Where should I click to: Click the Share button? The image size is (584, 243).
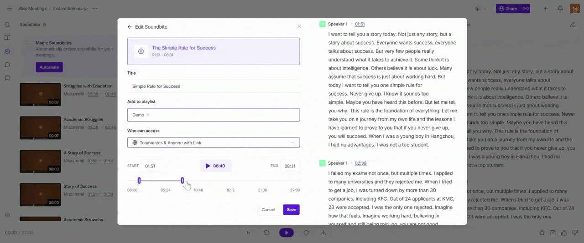[508, 9]
